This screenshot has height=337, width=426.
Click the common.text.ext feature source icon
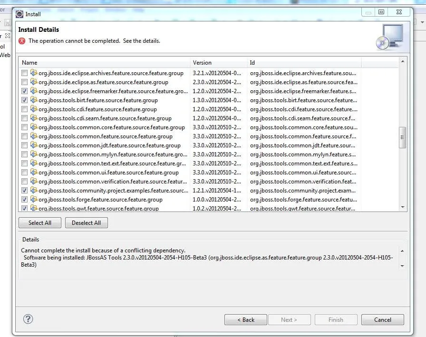[34, 163]
